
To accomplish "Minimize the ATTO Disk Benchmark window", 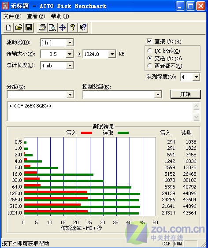I will pos(180,6).
